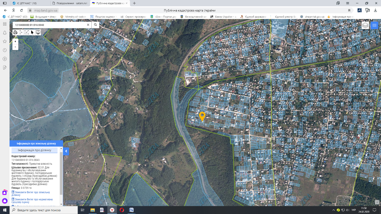Toggle the browser side panel button
The width and height of the screenshot is (381, 214).
pyautogui.click(x=4, y=3)
